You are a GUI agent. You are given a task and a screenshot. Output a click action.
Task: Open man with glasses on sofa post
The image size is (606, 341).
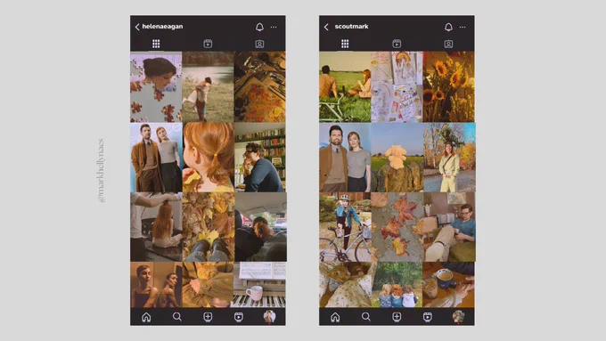[449, 227]
